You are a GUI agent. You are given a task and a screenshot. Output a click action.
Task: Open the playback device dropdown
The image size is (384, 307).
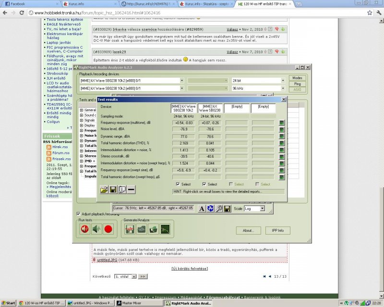181,81
